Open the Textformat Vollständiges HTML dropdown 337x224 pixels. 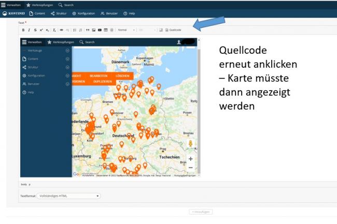click(x=68, y=196)
